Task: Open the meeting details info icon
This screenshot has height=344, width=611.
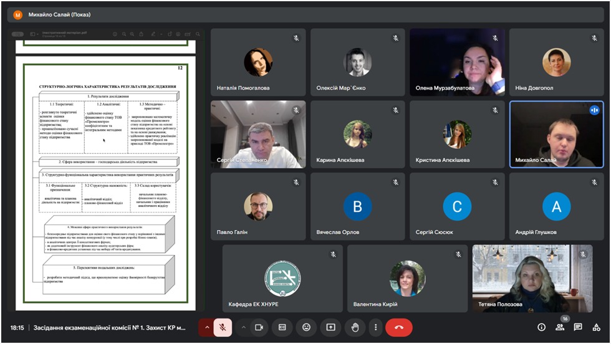Action: coord(541,327)
